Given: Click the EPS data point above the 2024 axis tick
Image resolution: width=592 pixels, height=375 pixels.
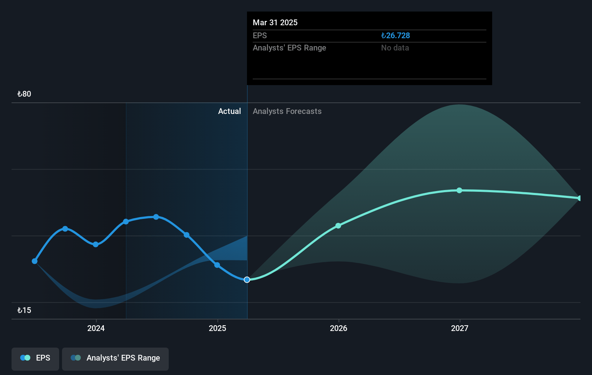Looking at the screenshot, I should click(96, 244).
